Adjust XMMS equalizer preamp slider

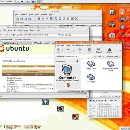click(x=90, y=112)
